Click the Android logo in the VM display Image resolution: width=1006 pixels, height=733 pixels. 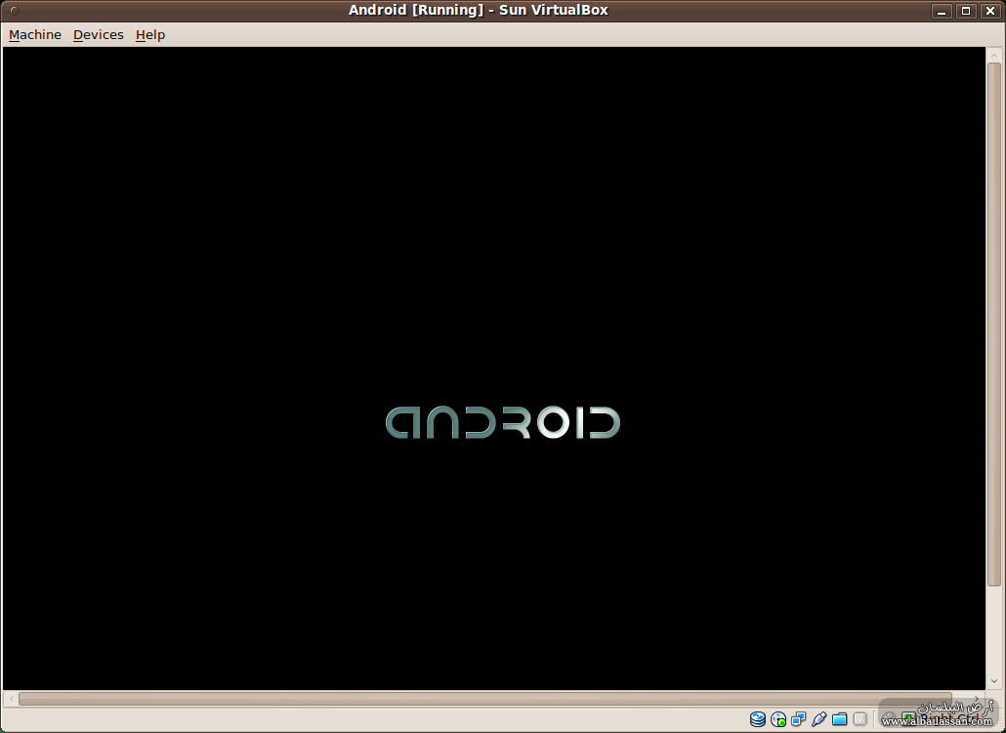(503, 422)
